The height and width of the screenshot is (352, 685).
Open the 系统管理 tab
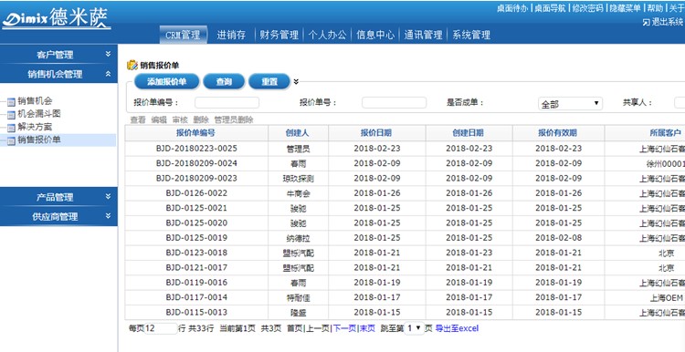click(471, 35)
